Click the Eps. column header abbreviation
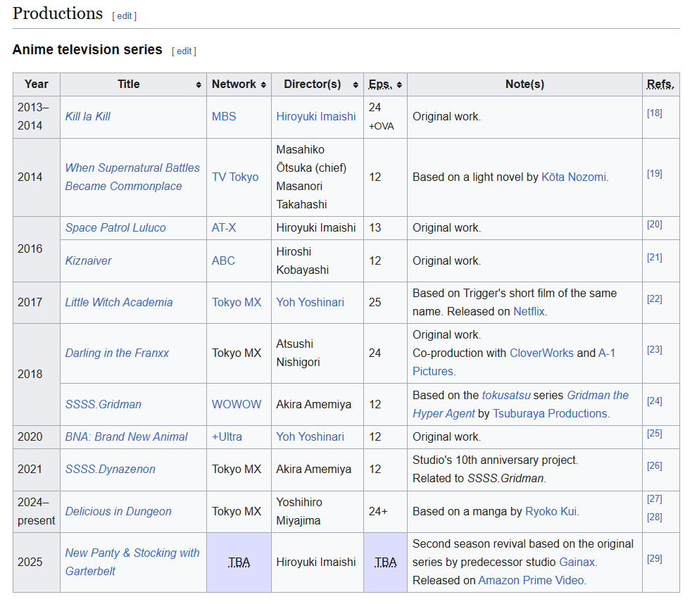This screenshot has width=697, height=604. pyautogui.click(x=380, y=84)
